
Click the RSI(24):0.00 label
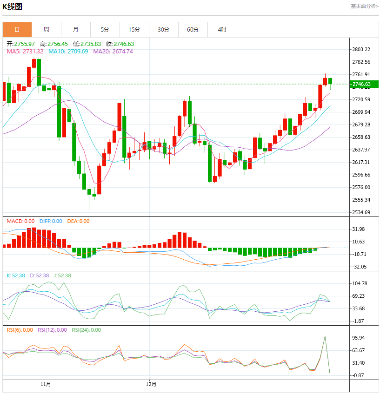click(87, 330)
